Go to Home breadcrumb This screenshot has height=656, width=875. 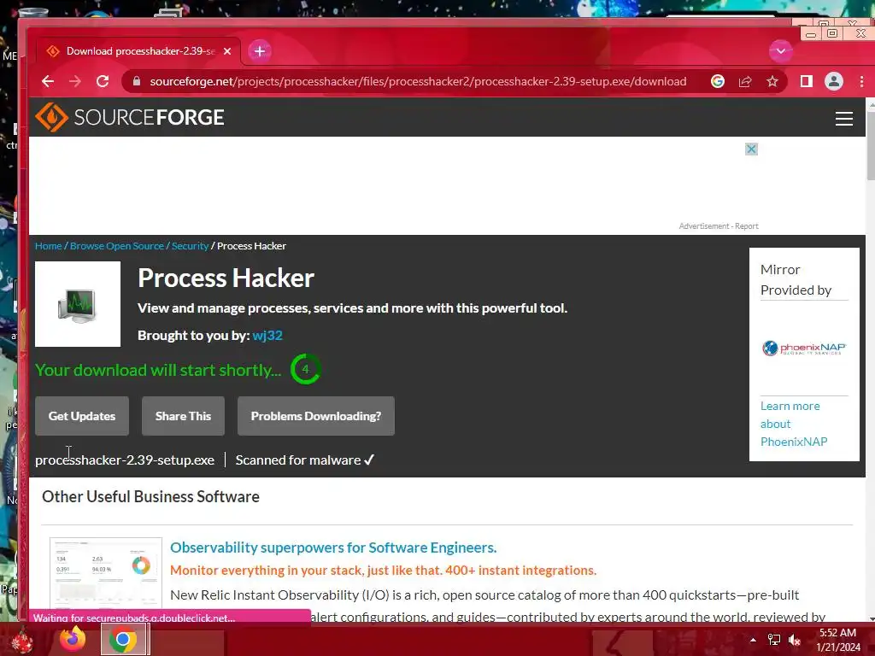tap(49, 246)
